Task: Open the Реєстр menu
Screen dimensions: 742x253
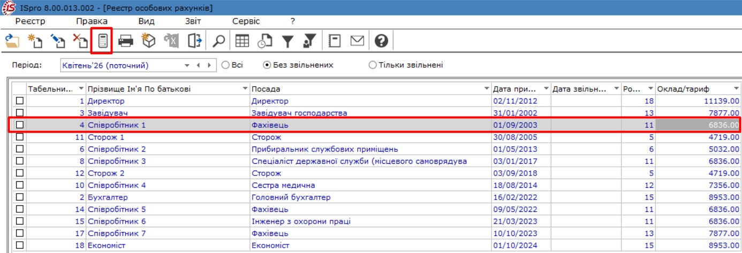Action: pos(31,21)
